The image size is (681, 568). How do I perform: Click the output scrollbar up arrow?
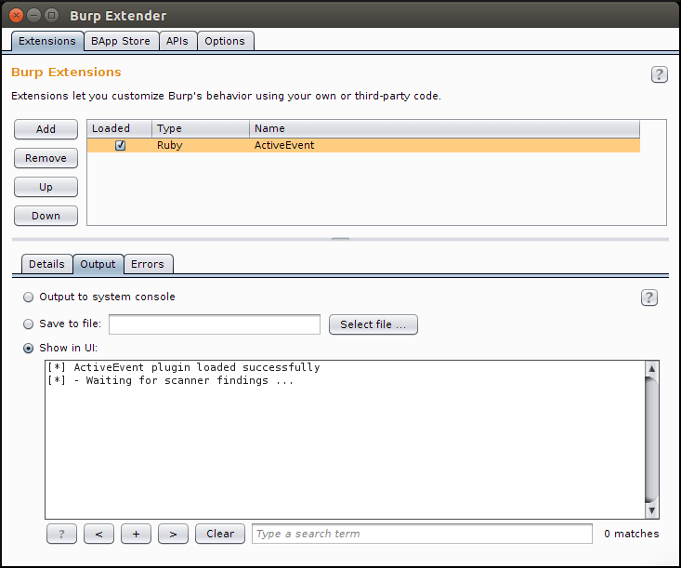[651, 368]
